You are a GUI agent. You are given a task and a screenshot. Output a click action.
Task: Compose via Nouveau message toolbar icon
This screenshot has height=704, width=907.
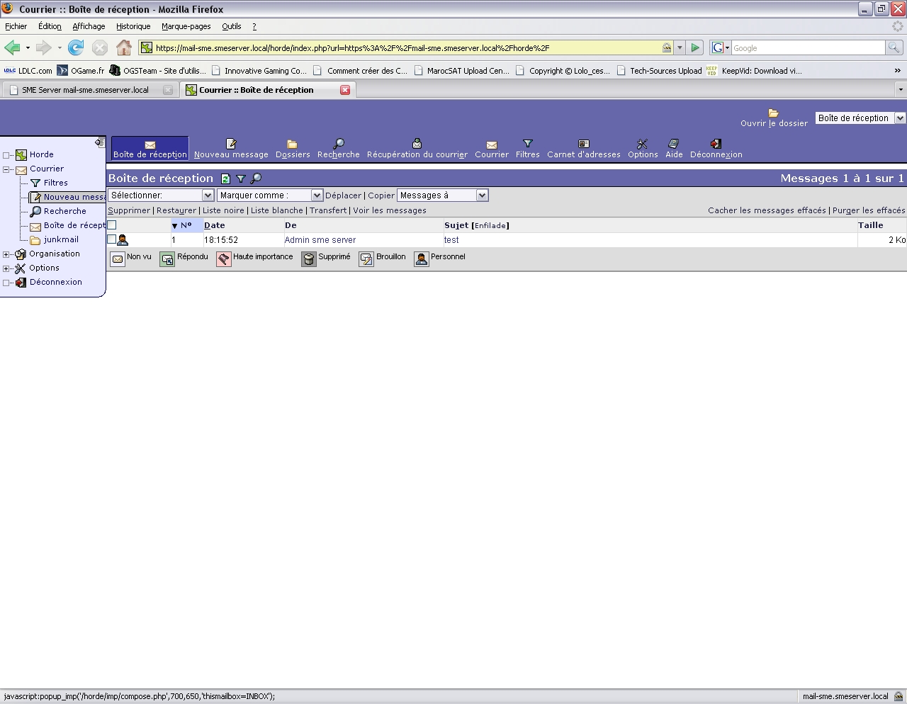point(231,144)
